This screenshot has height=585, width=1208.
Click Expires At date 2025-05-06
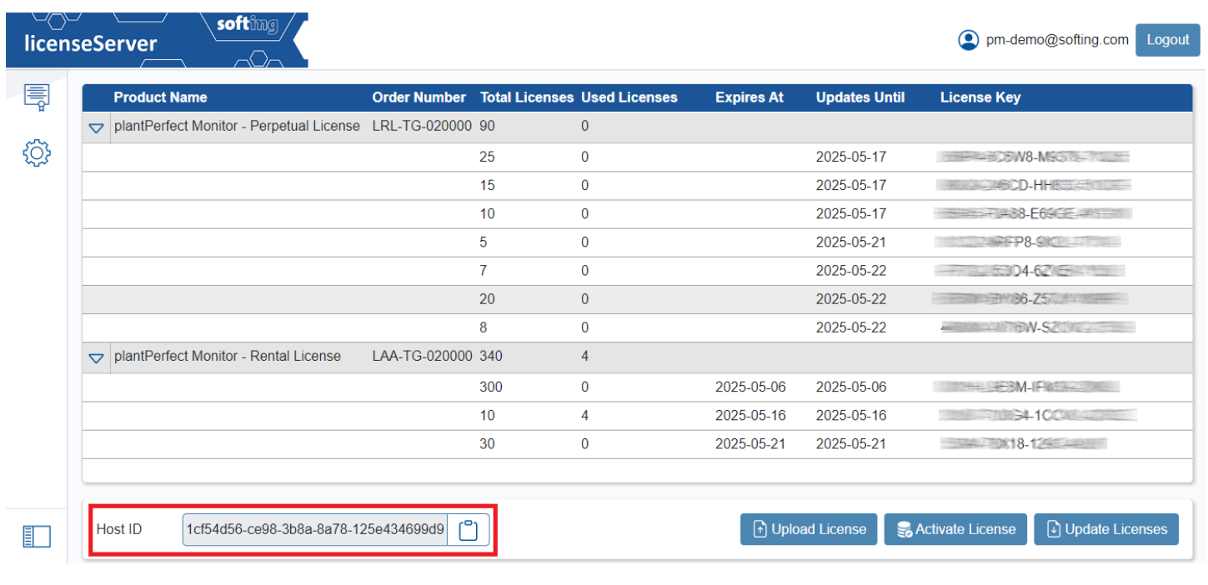[x=750, y=387]
